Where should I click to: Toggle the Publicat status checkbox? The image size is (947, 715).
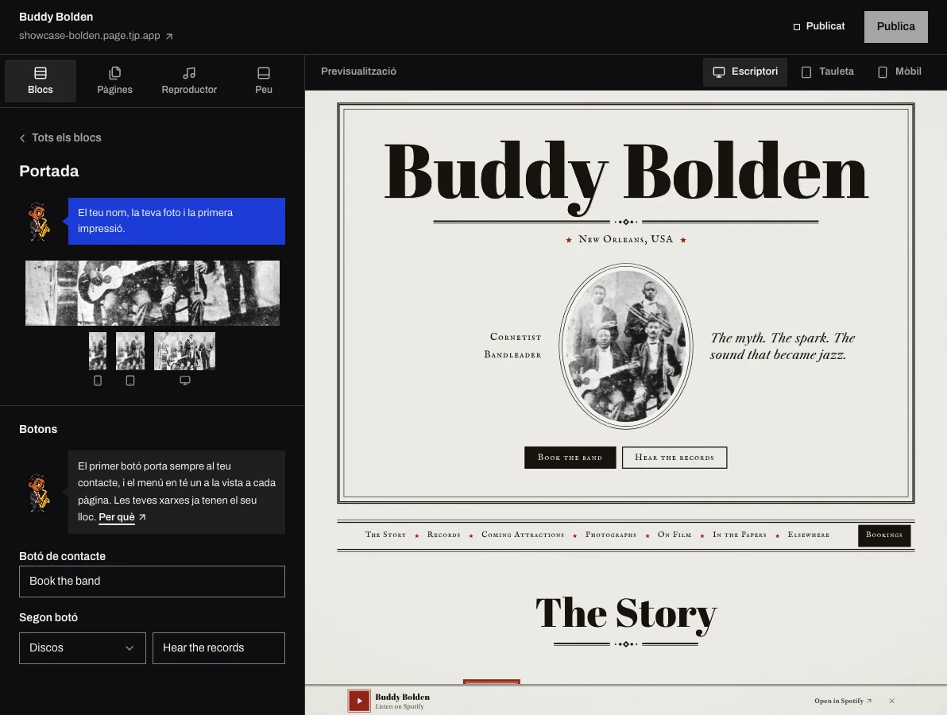[x=797, y=26]
